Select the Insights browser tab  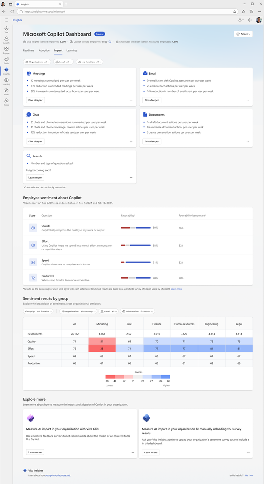(x=38, y=4)
